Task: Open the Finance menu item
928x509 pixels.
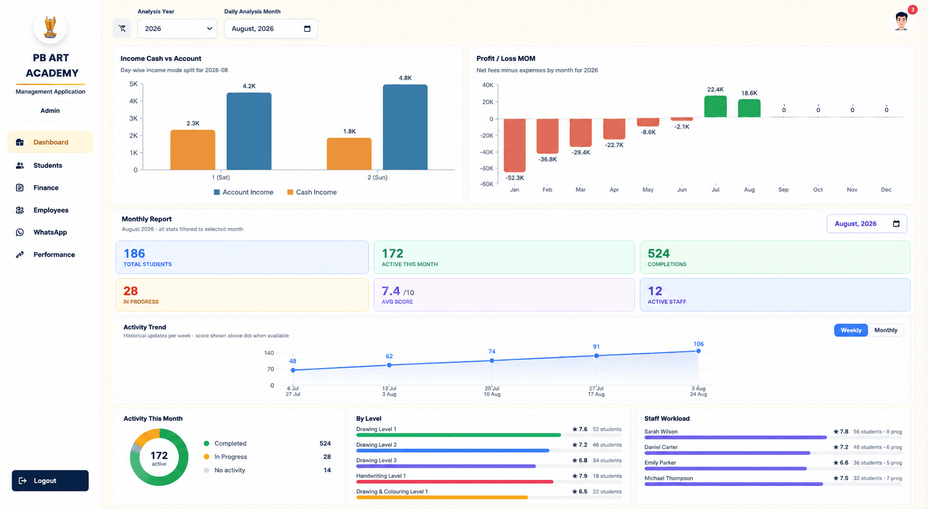Action: pos(50,188)
